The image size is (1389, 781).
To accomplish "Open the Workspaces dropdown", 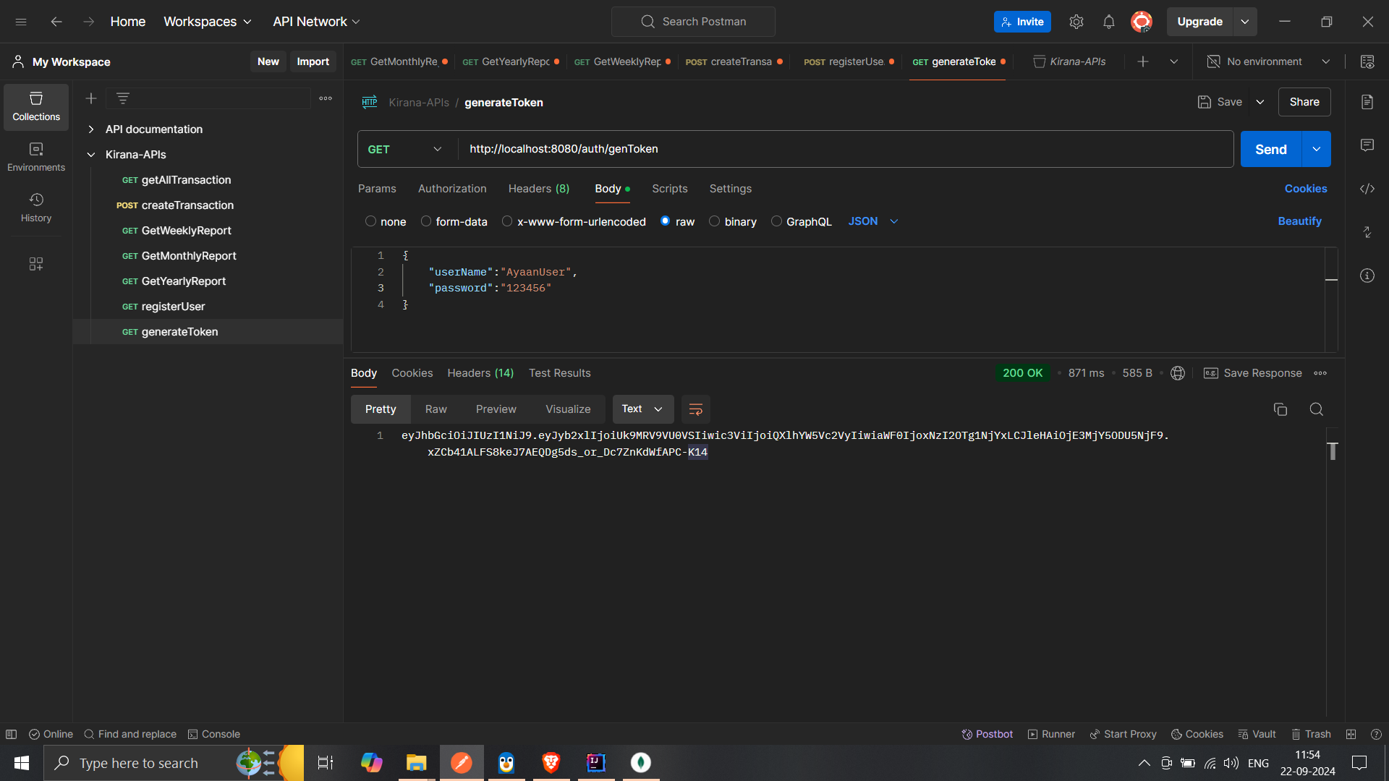I will tap(208, 22).
